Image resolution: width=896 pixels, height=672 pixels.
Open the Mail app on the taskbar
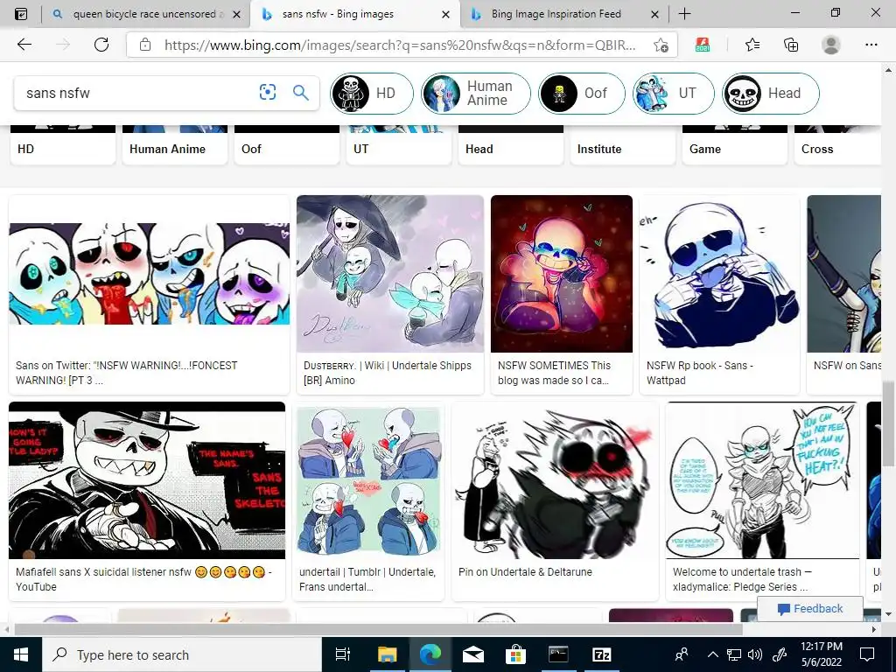point(473,654)
